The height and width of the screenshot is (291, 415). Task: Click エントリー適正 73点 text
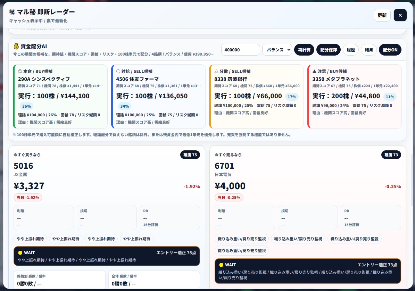tap(377, 265)
